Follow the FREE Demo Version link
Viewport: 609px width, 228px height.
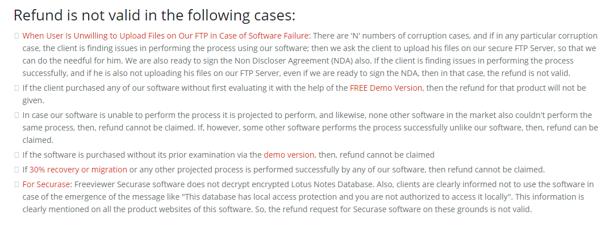pyautogui.click(x=386, y=88)
